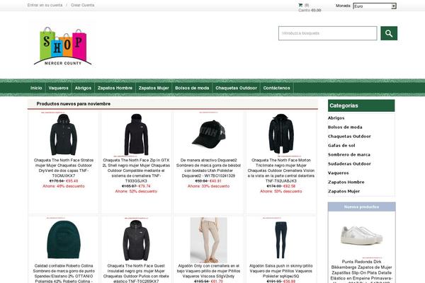View North Face Zip In GTX jacket image
Image resolution: width=425 pixels, height=283 pixels.
[136, 134]
